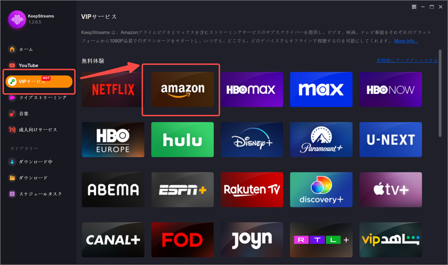This screenshot has height=265, width=448.
Task: Select the amazon service tile
Action: click(x=182, y=90)
